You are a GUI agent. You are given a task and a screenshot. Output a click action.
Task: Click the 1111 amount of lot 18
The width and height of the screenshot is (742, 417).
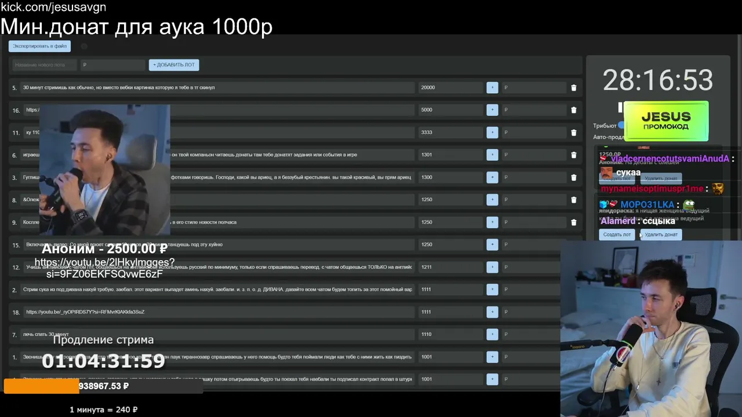tap(451, 312)
